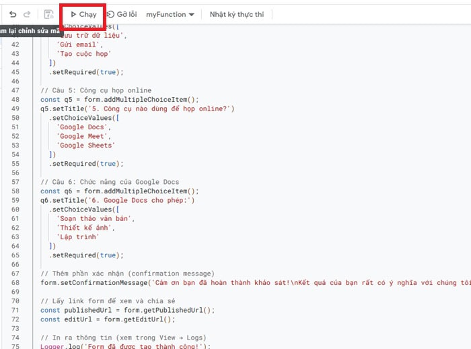Open Nhật ký thực thi execution log
The height and width of the screenshot is (349, 471).
click(236, 14)
